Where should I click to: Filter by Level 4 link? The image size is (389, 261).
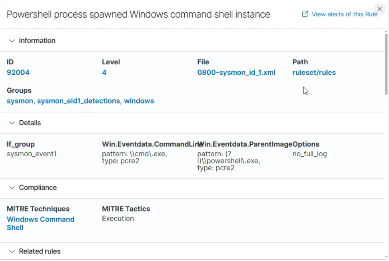click(x=104, y=72)
